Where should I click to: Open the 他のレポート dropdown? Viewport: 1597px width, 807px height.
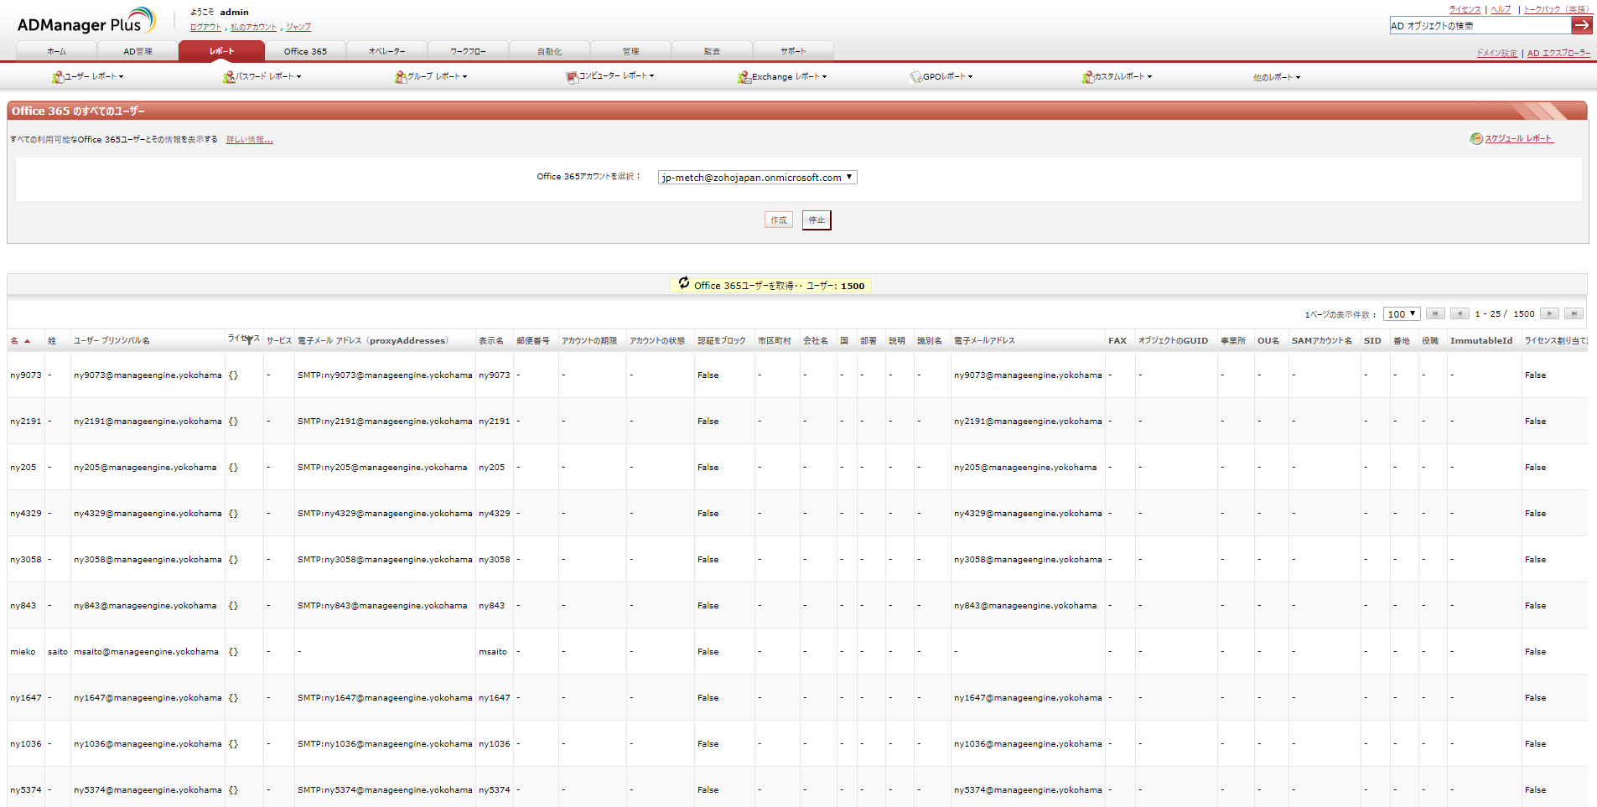(x=1277, y=77)
